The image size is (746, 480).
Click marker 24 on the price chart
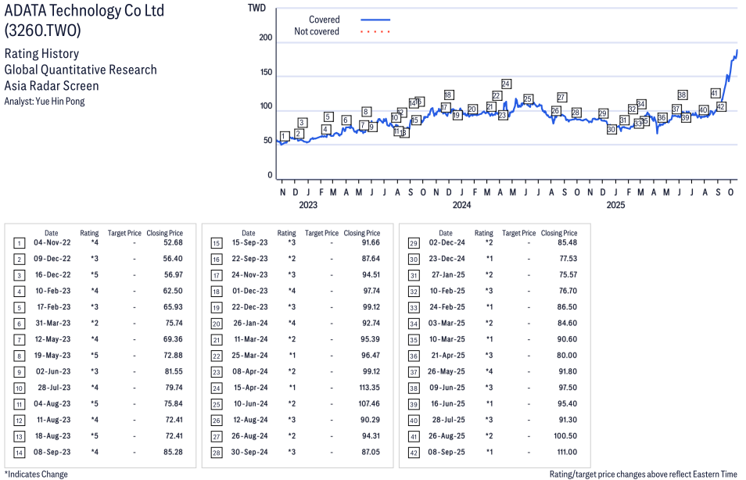point(506,84)
